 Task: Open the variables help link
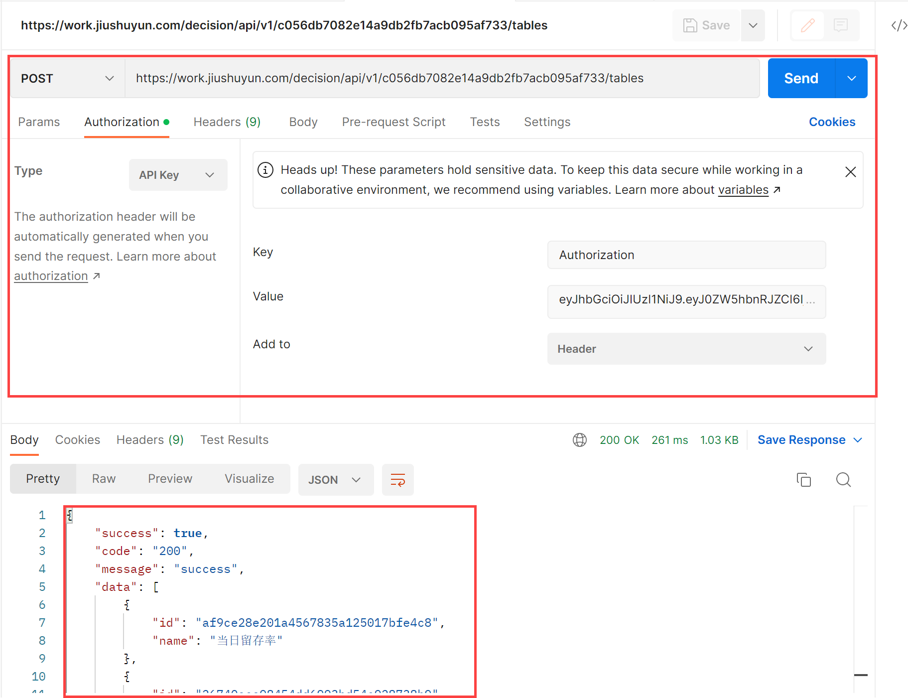pyautogui.click(x=743, y=190)
